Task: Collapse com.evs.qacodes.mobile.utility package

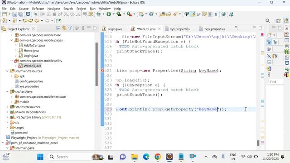Action: click(x=11, y=61)
